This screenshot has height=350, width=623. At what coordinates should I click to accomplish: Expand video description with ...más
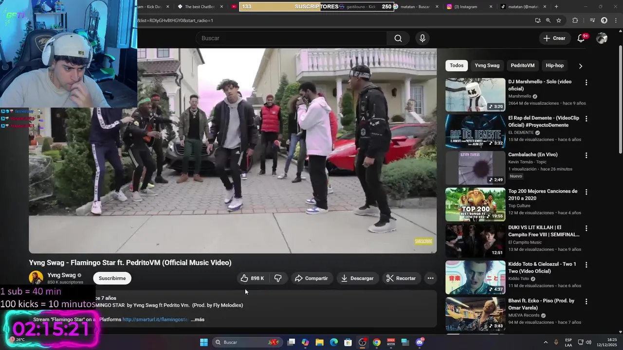[198, 319]
